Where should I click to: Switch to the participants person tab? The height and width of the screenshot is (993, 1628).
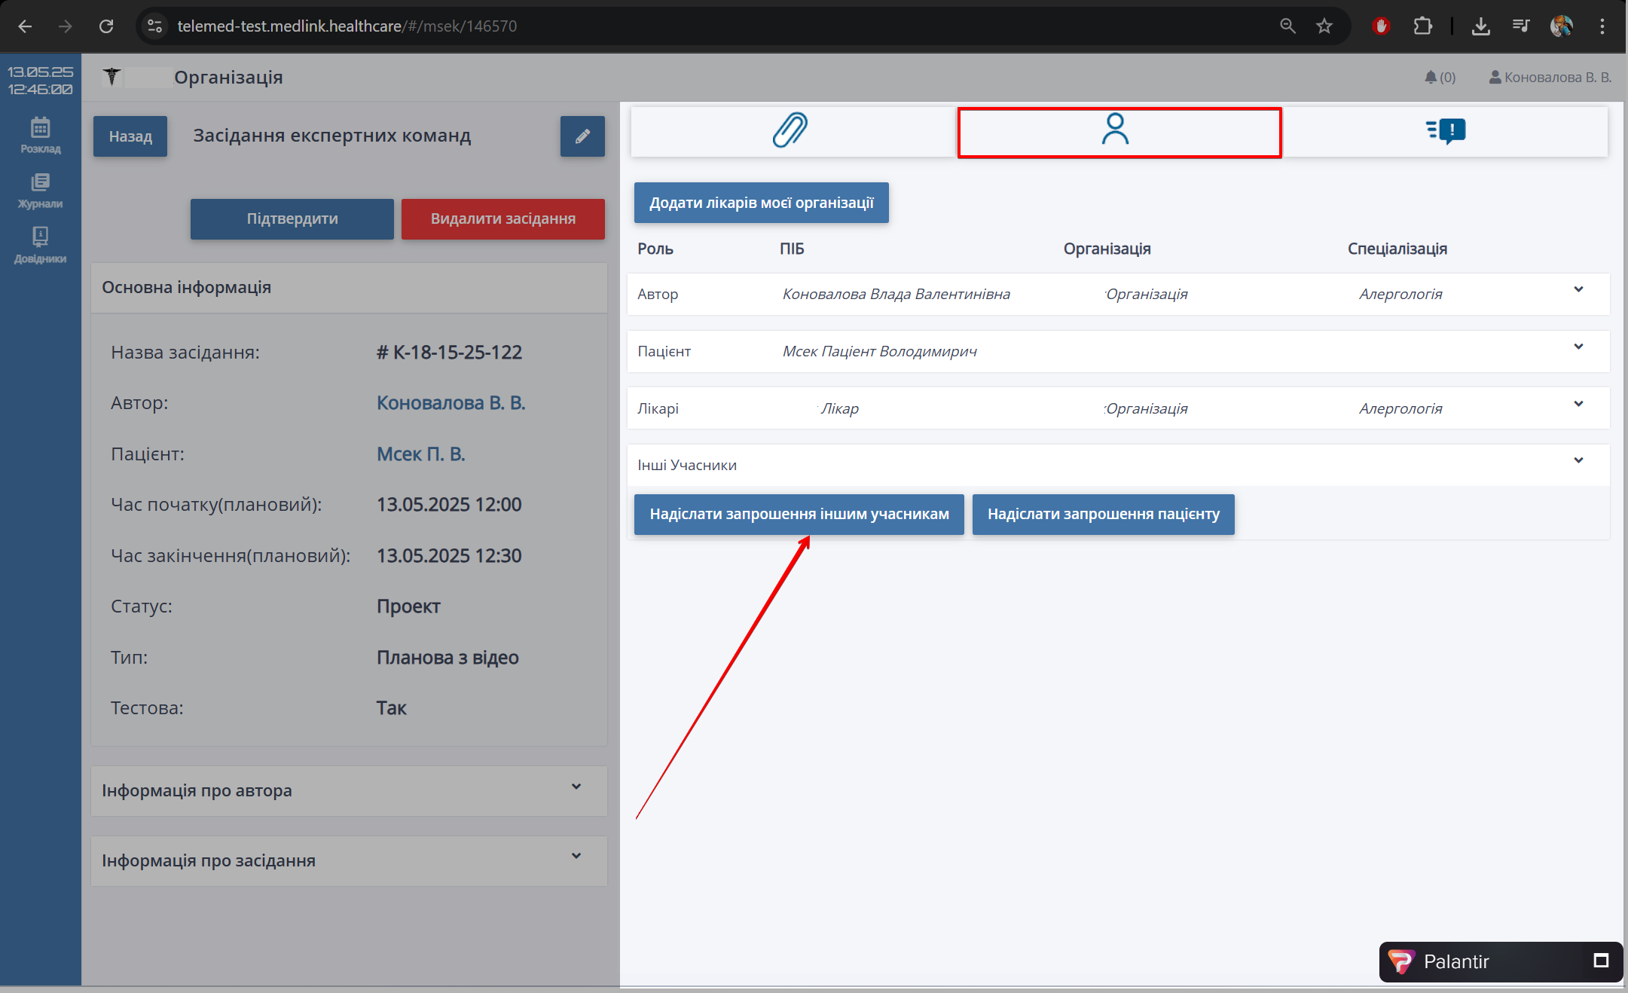[1115, 130]
